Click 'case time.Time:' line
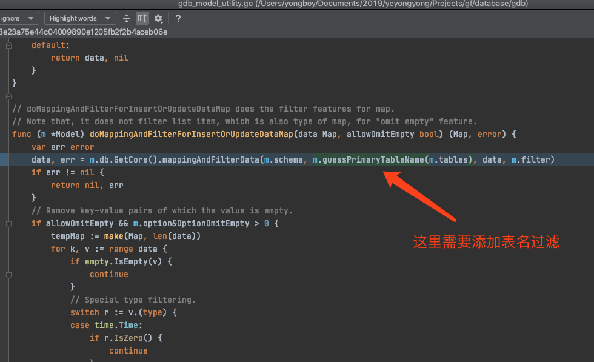Viewport: 594px width, 362px height. tap(106, 325)
